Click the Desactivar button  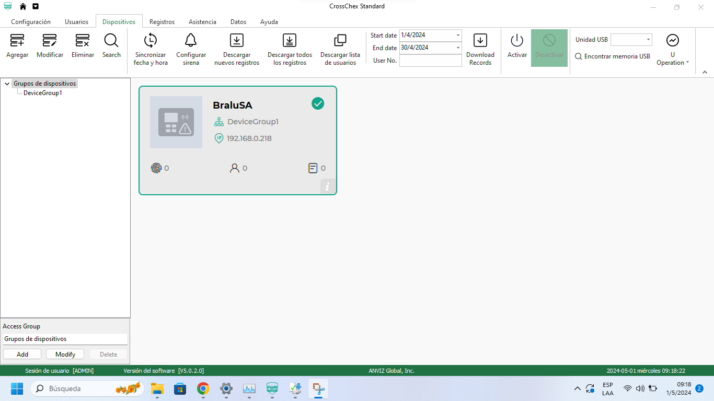[549, 48]
